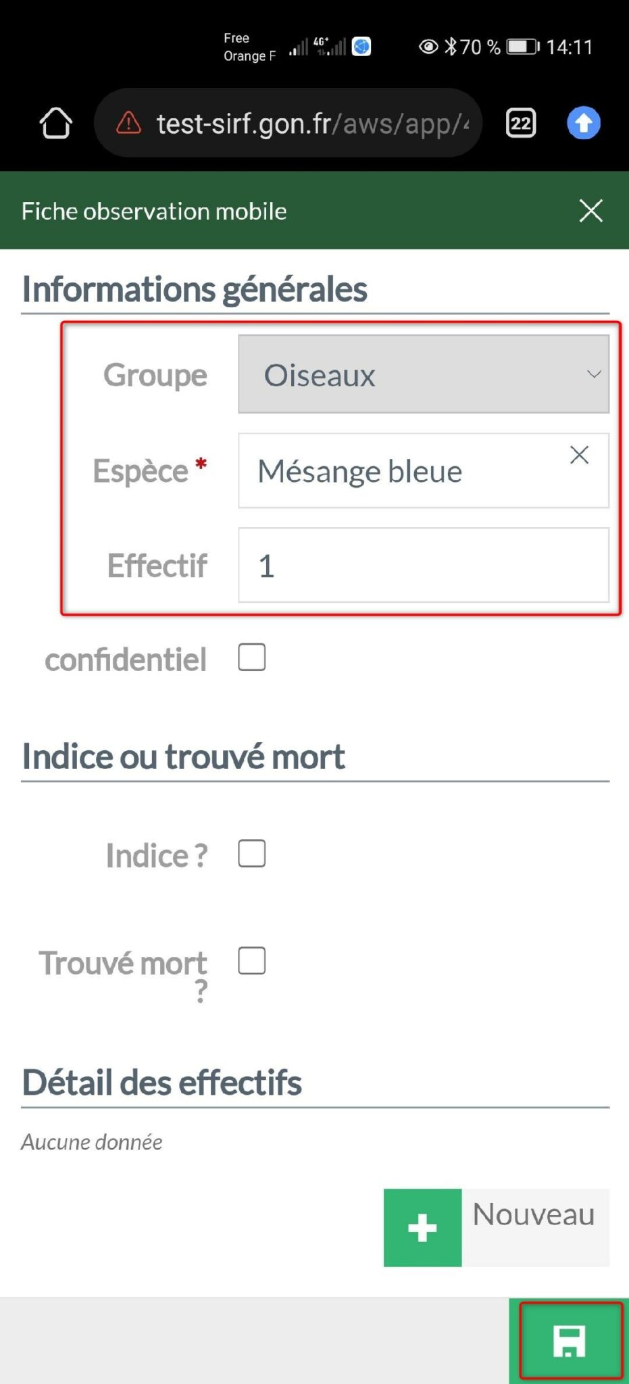Screen dimensions: 629x1384
Task: Save the observation with floppy disk icon
Action: [x=569, y=1341]
